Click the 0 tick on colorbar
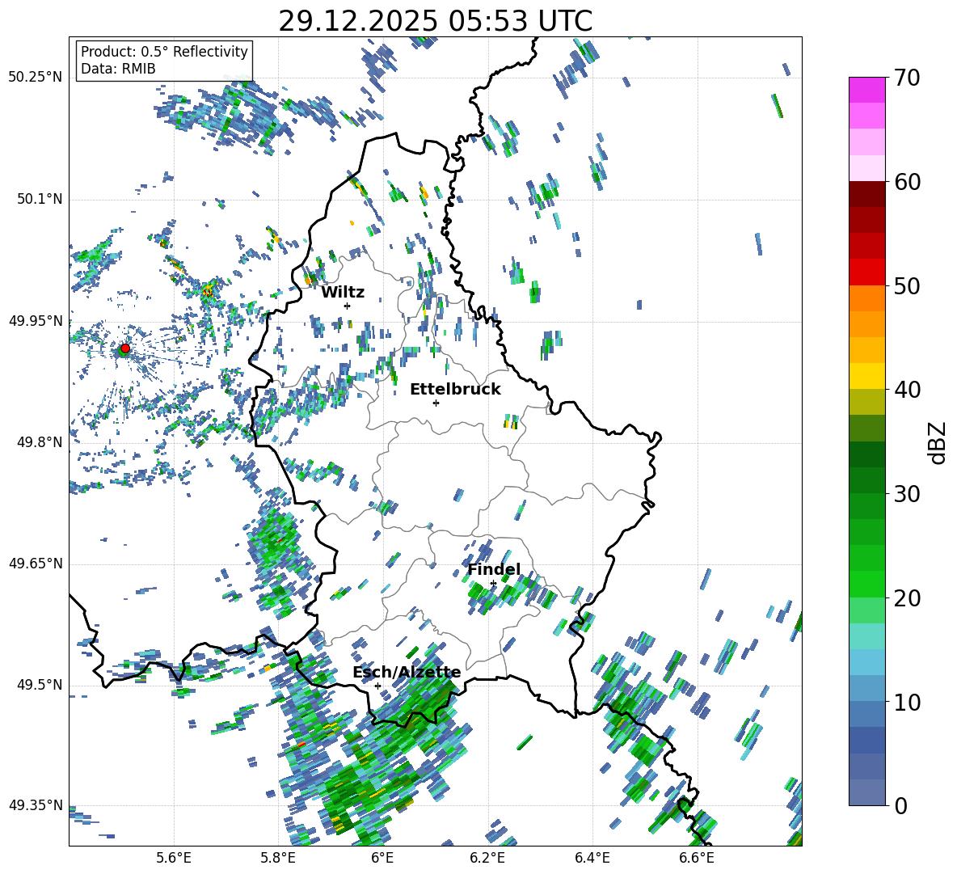Viewport: 957px width, 874px height. 900,805
